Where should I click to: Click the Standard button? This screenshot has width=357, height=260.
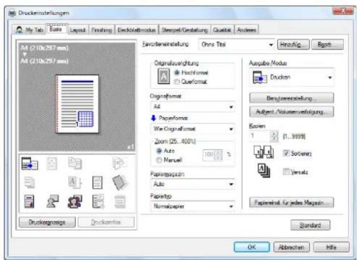coord(310,225)
